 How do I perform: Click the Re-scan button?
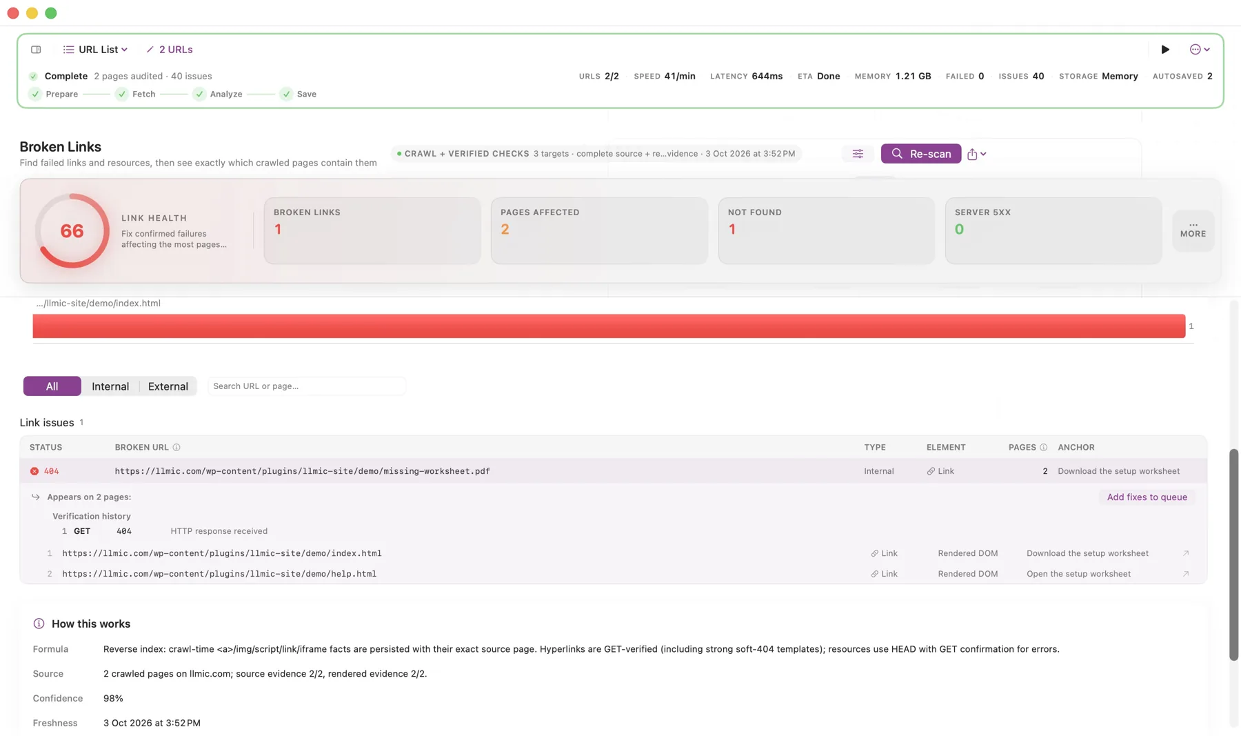pyautogui.click(x=921, y=154)
